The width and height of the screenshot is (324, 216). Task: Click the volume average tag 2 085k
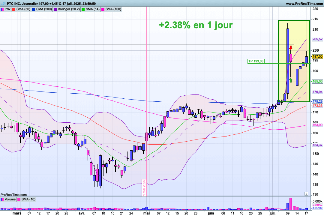(x=317, y=205)
